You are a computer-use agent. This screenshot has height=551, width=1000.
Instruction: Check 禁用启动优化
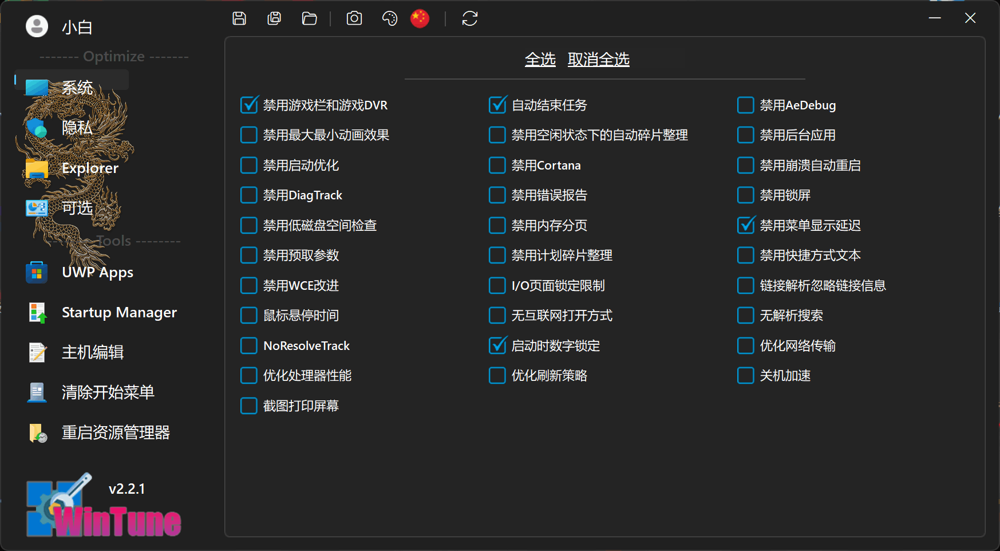pyautogui.click(x=248, y=166)
